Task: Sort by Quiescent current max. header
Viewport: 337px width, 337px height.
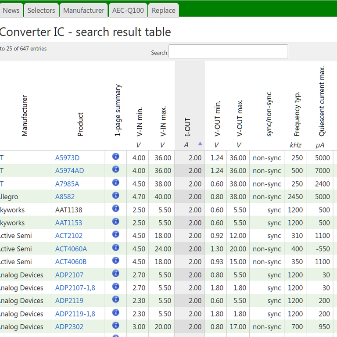Action: pos(322,101)
